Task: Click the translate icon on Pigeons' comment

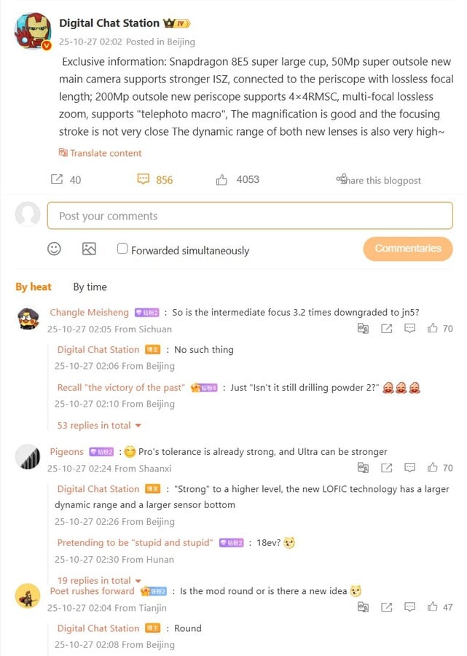Action: (363, 468)
